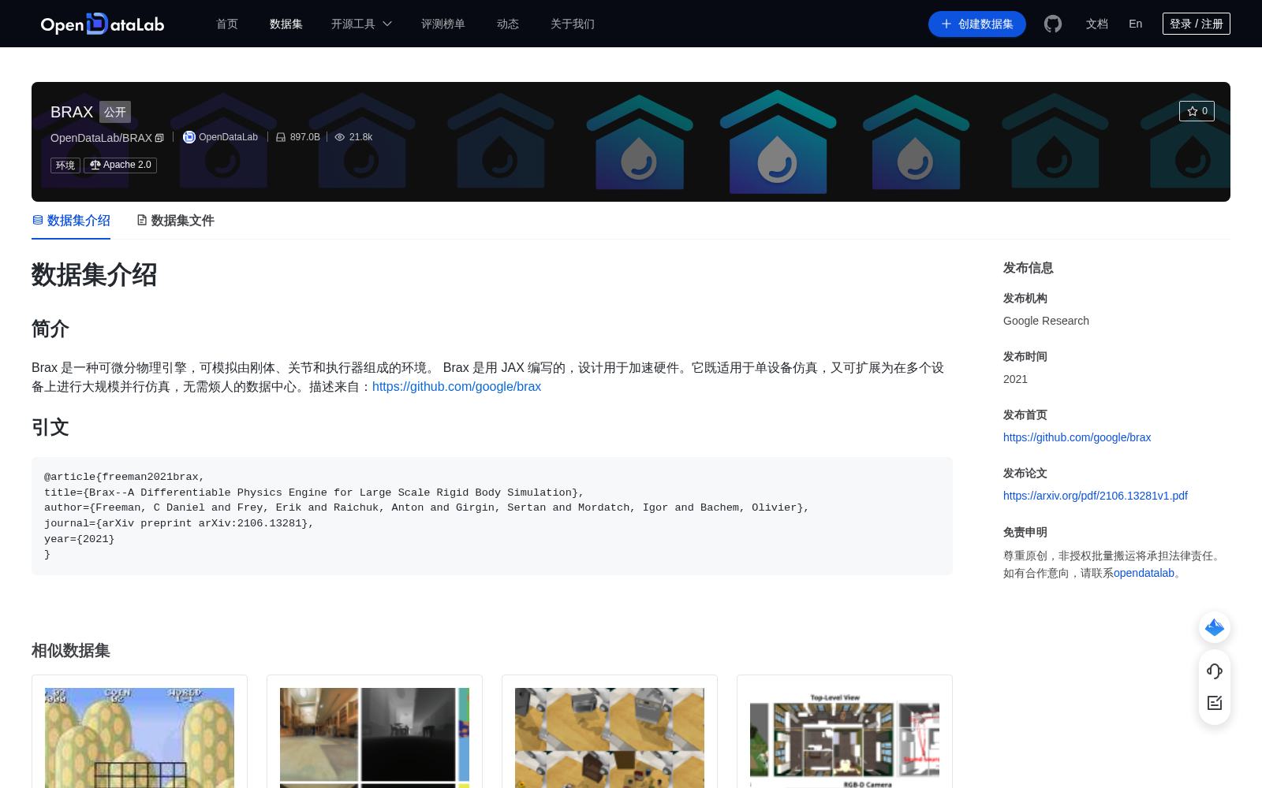
Task: Click the BRAX dataset title
Action: click(x=72, y=112)
